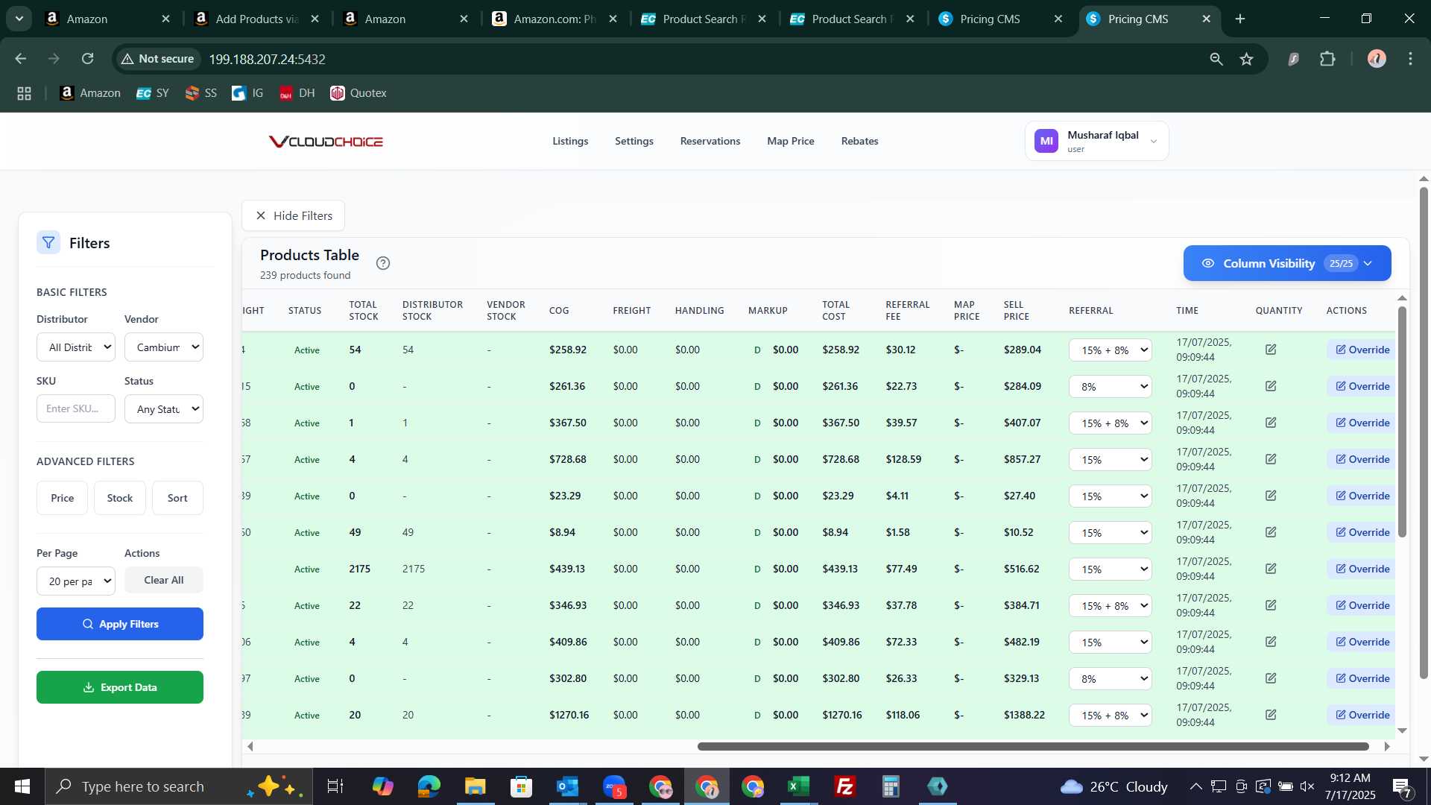Open the Distributor dropdown
The height and width of the screenshot is (805, 1431).
[76, 347]
